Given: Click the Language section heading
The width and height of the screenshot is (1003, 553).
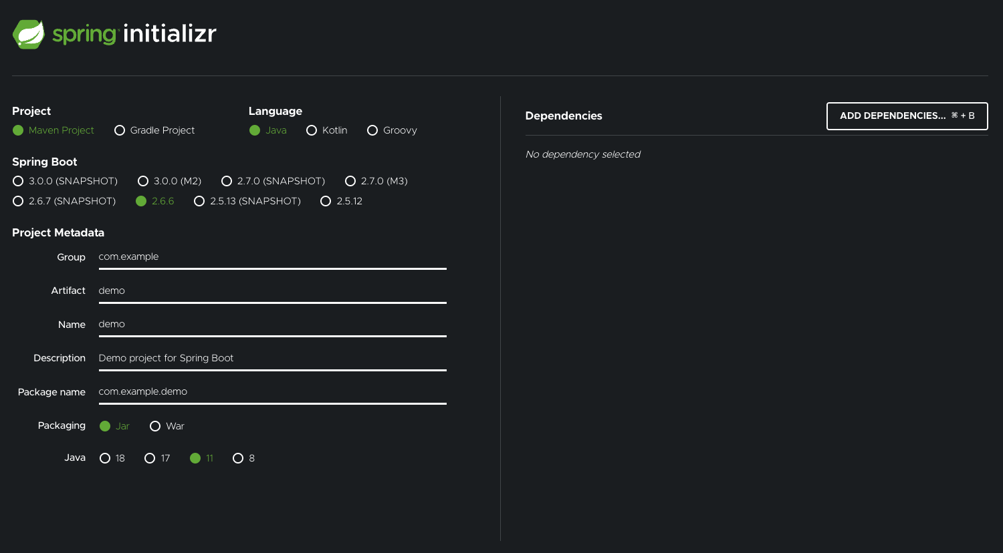Looking at the screenshot, I should pos(275,112).
